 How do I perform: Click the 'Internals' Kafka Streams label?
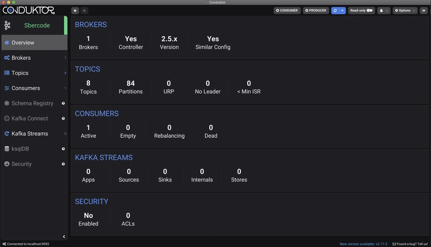pos(202,180)
